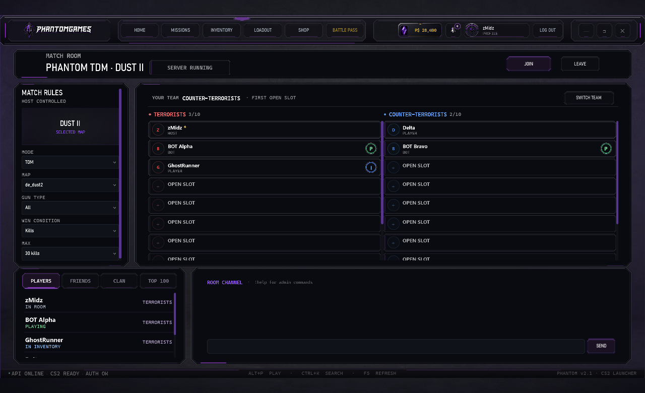
Task: Open the Battle Pass page
Action: coord(345,30)
